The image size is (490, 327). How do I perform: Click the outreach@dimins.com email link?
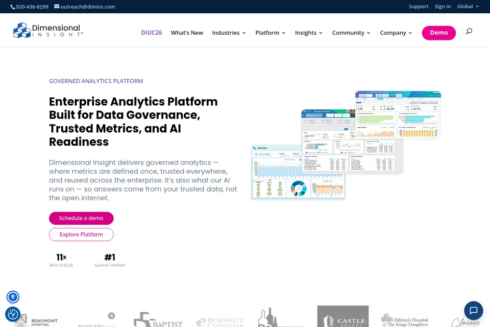pyautogui.click(x=88, y=7)
